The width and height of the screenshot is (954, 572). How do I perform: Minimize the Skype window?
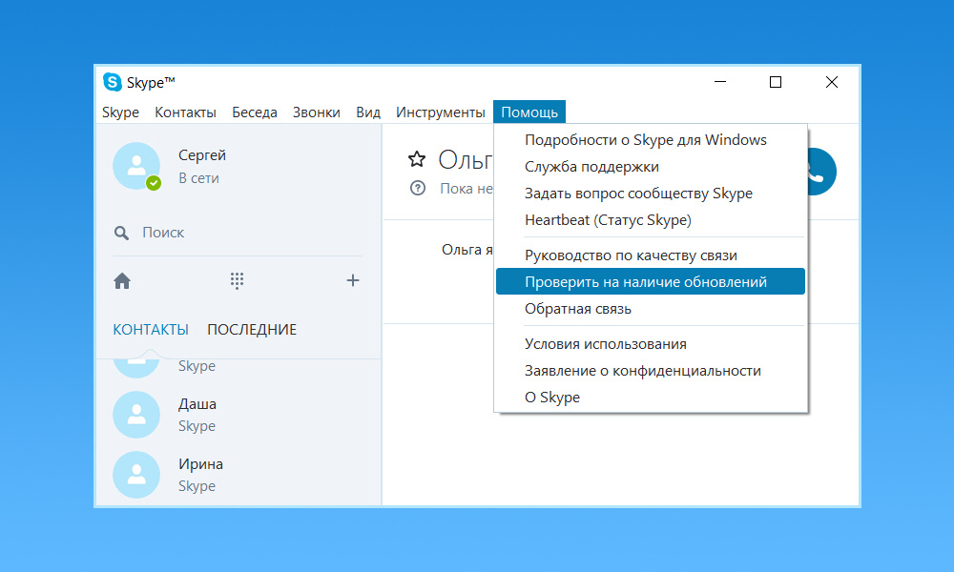(720, 82)
